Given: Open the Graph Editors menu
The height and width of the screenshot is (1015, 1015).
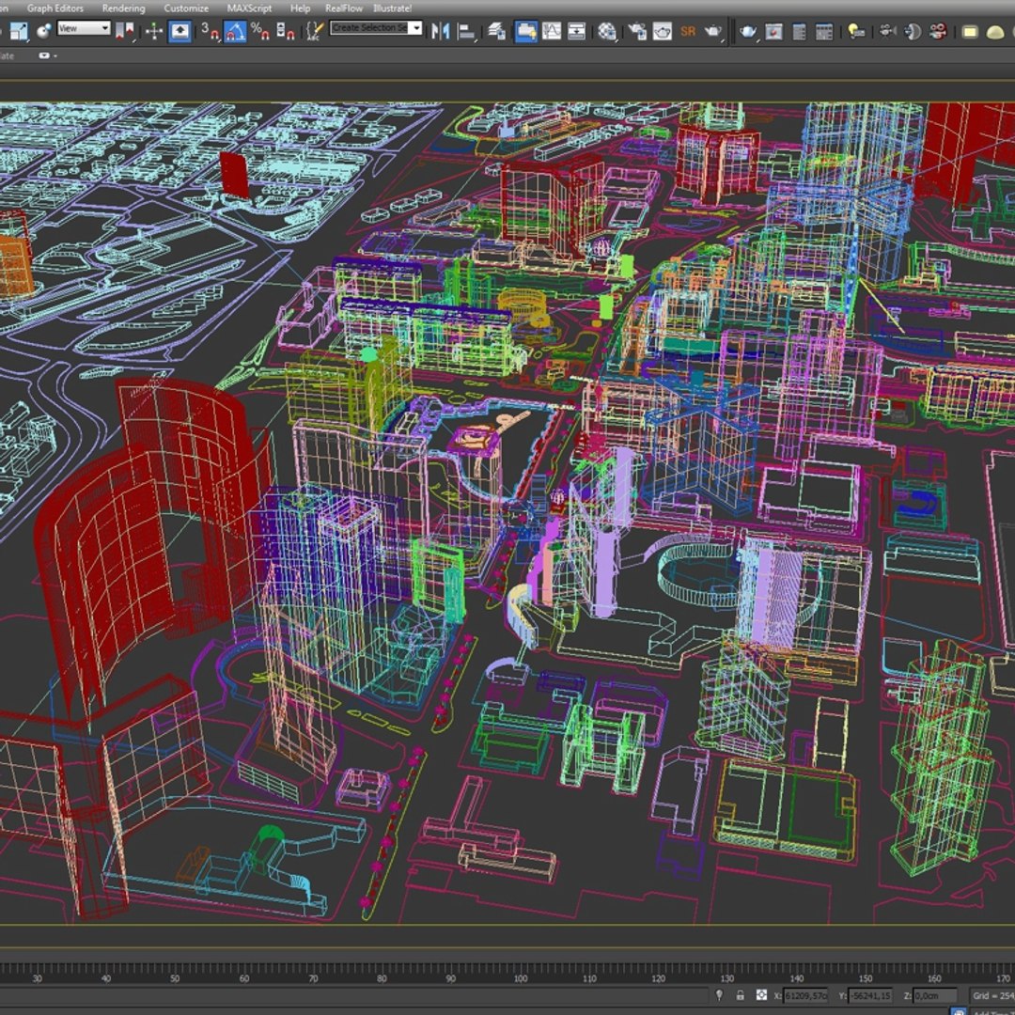Looking at the screenshot, I should [55, 8].
